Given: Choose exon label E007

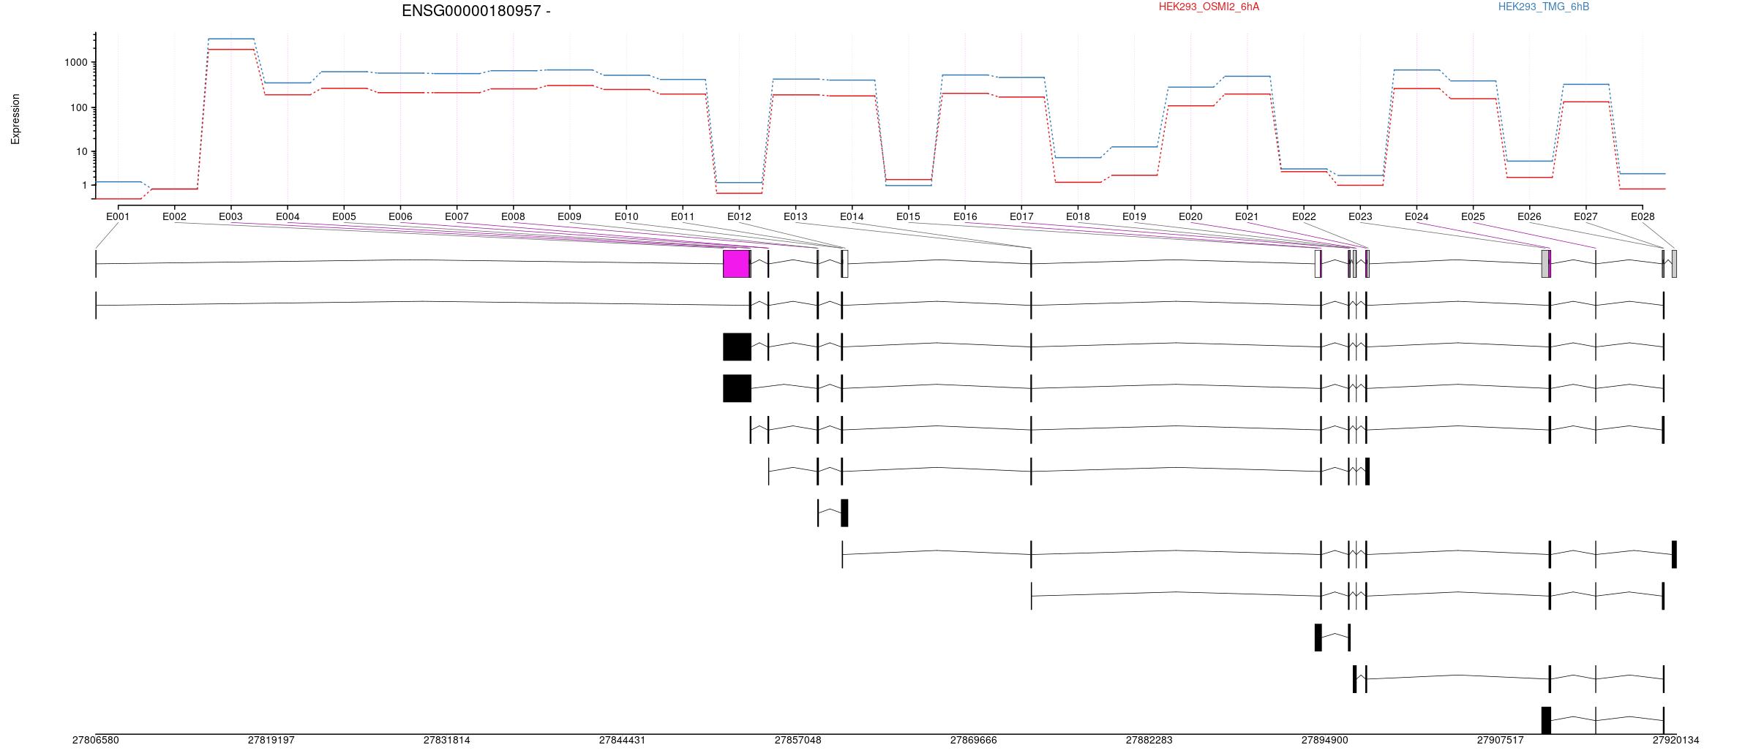Looking at the screenshot, I should click(x=457, y=216).
